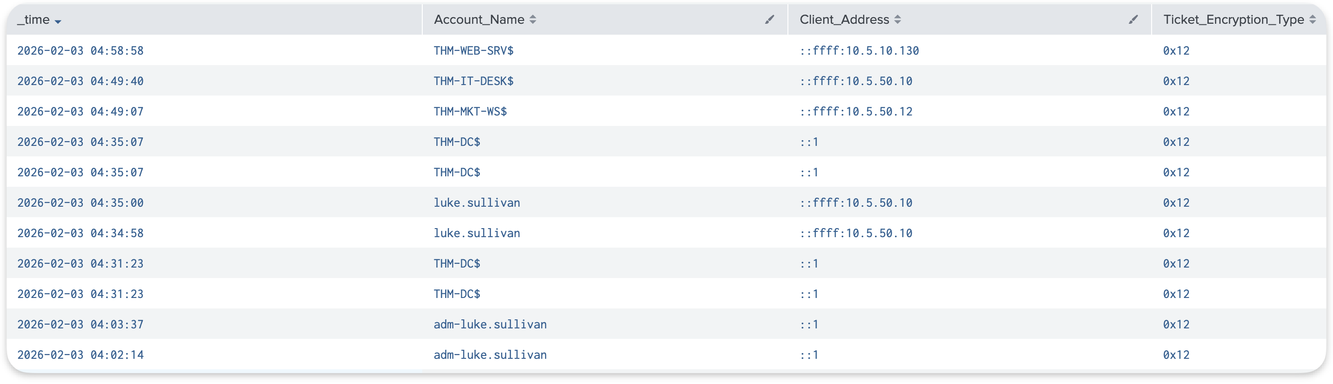Click the Account_Name column pencil edit icon
The image size is (1333, 384).
point(769,19)
